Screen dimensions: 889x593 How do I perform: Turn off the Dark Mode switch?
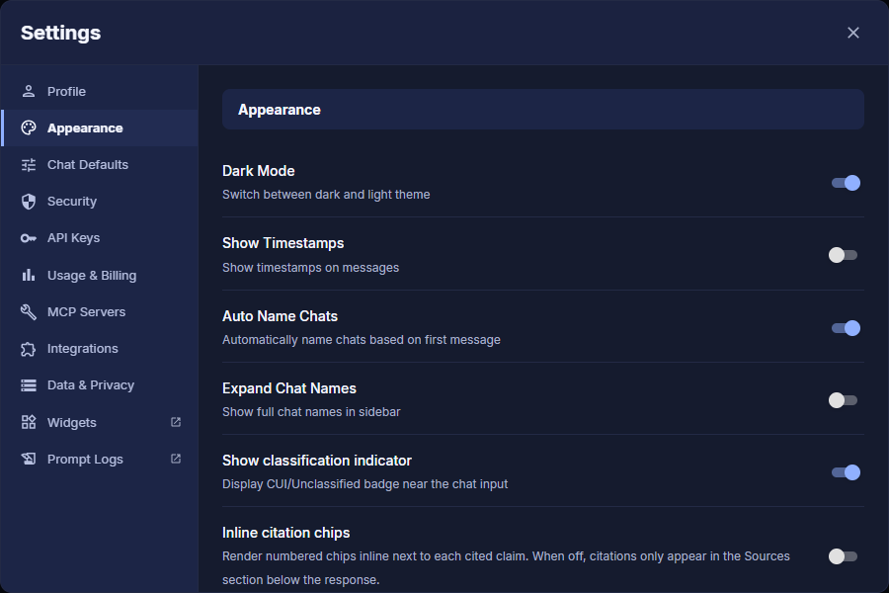tap(846, 183)
